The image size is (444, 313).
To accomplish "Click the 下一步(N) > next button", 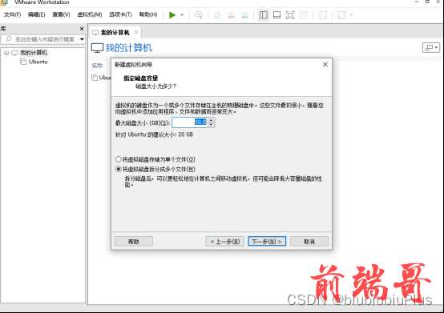I will pos(267,242).
